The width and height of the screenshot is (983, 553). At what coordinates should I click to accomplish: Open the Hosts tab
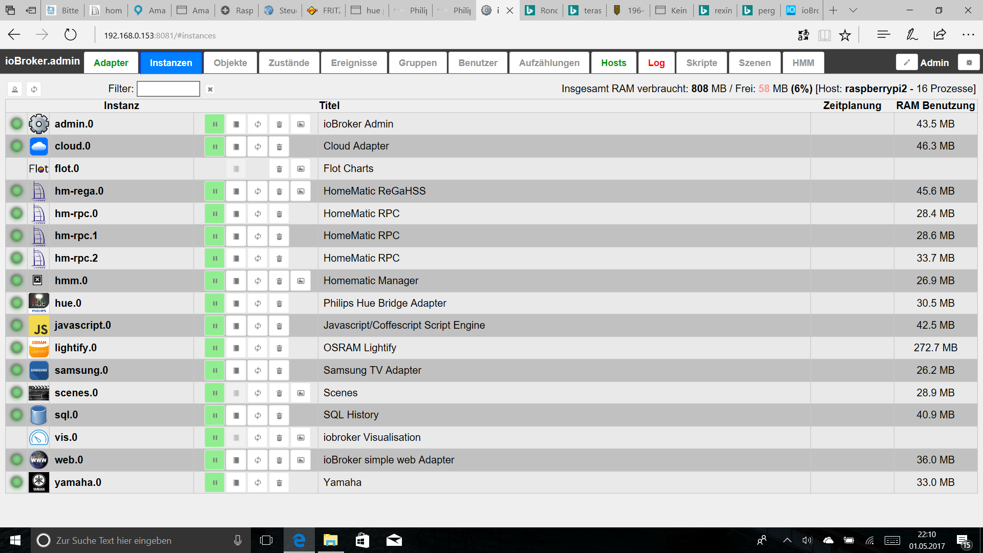point(613,63)
